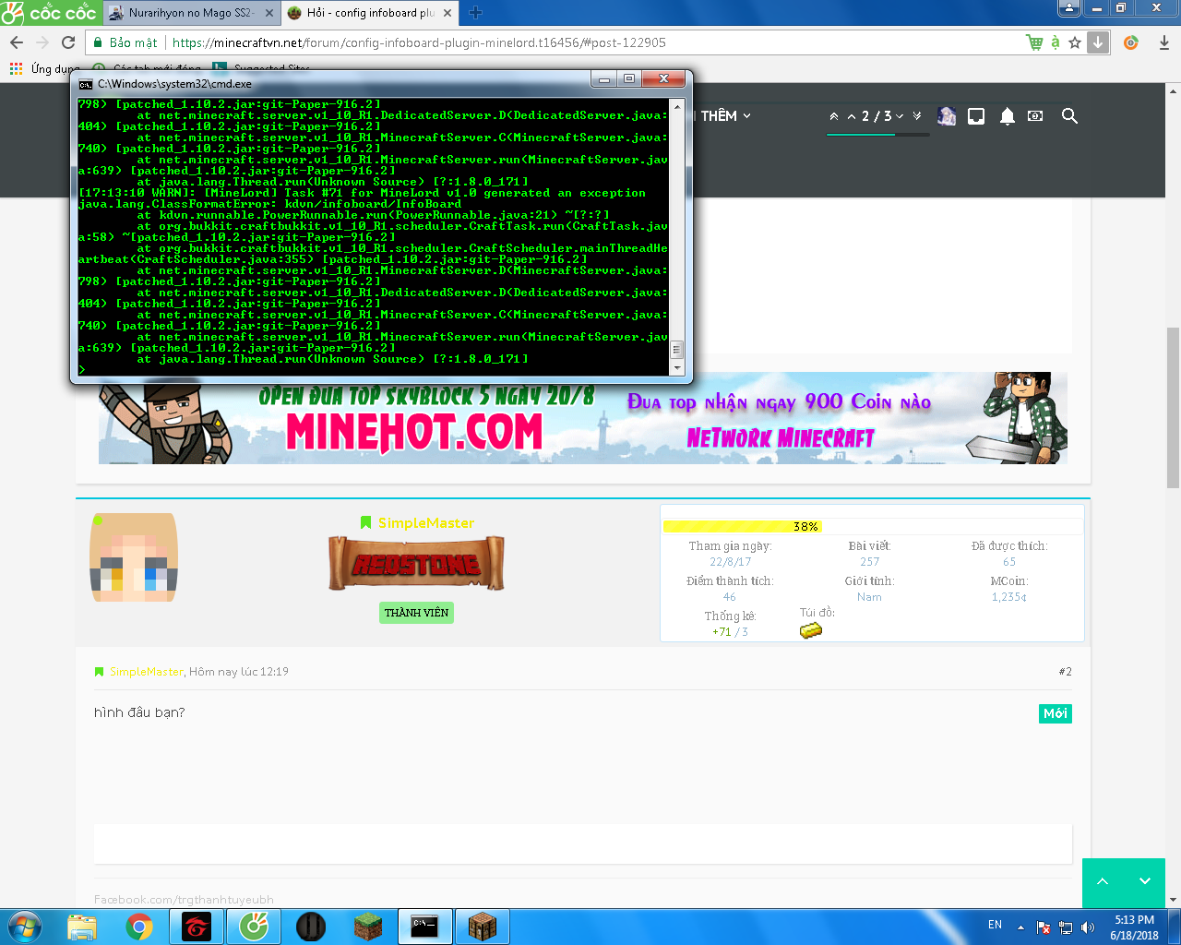The image size is (1181, 945).
Task: Open the EN language selector
Action: 995,925
